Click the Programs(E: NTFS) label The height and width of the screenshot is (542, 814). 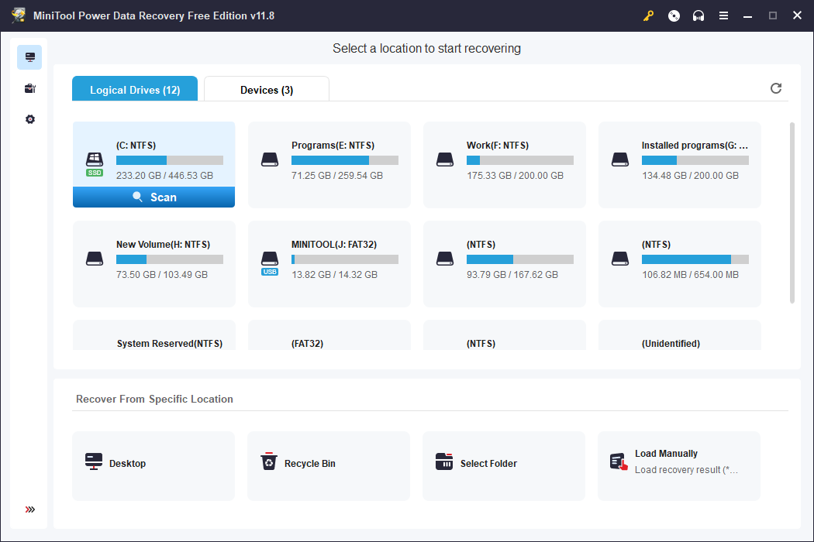click(333, 146)
